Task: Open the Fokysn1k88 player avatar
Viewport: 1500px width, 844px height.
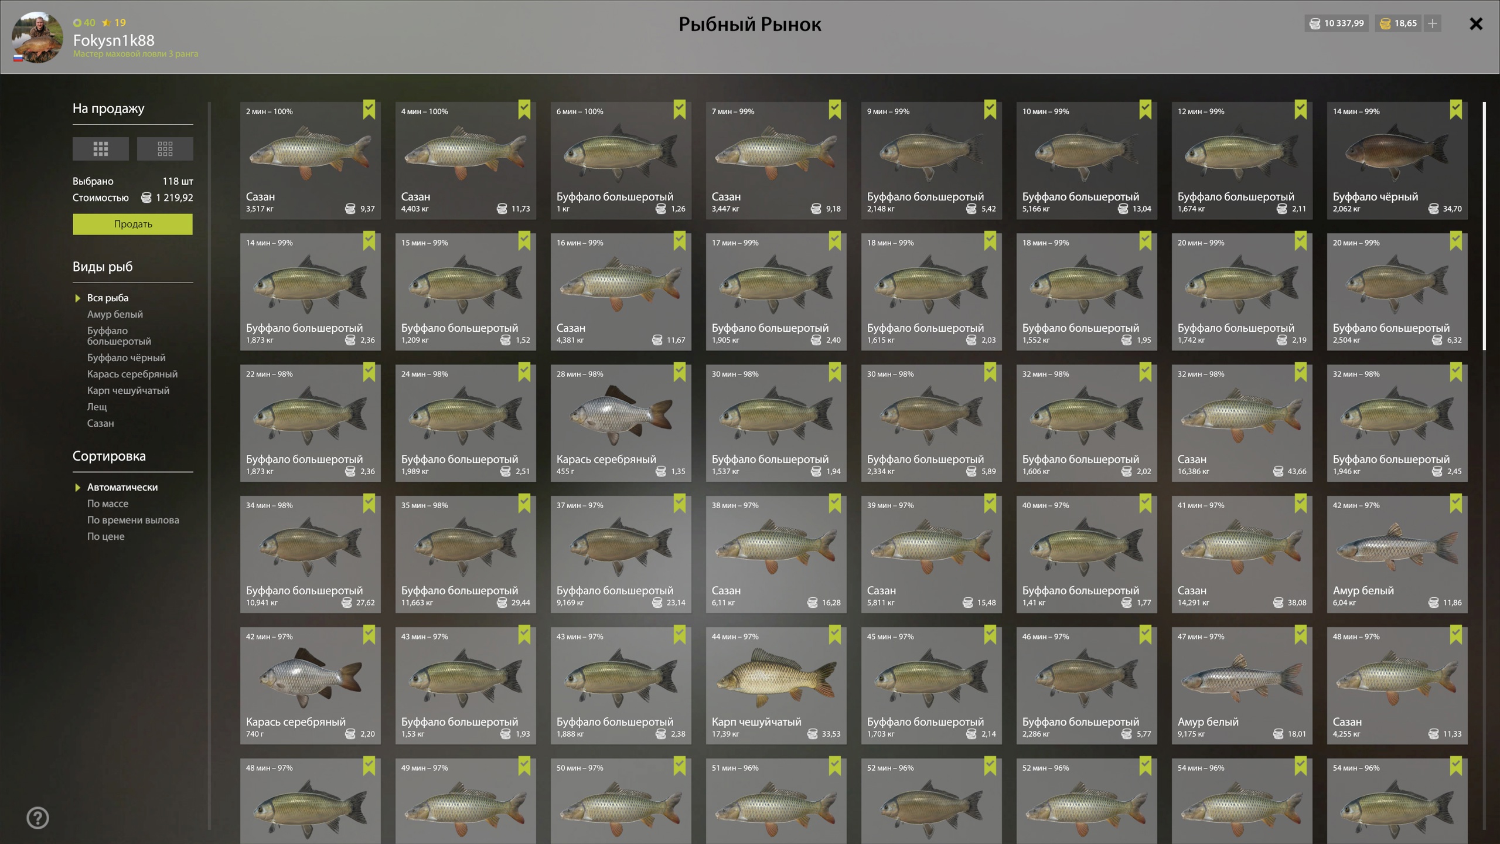Action: coord(37,38)
